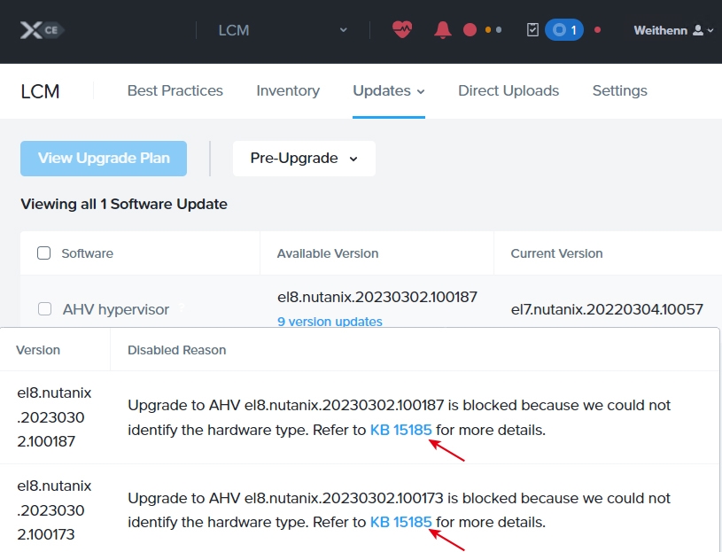Check the AHV hypervisor row checkbox
The image size is (722, 552).
(44, 308)
